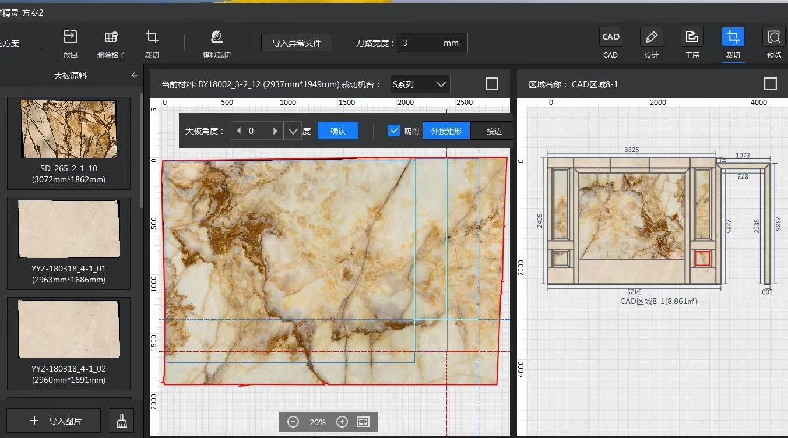
Task: Select slab thumbnail YYZ-180318_4-1_01
Action: click(x=69, y=243)
